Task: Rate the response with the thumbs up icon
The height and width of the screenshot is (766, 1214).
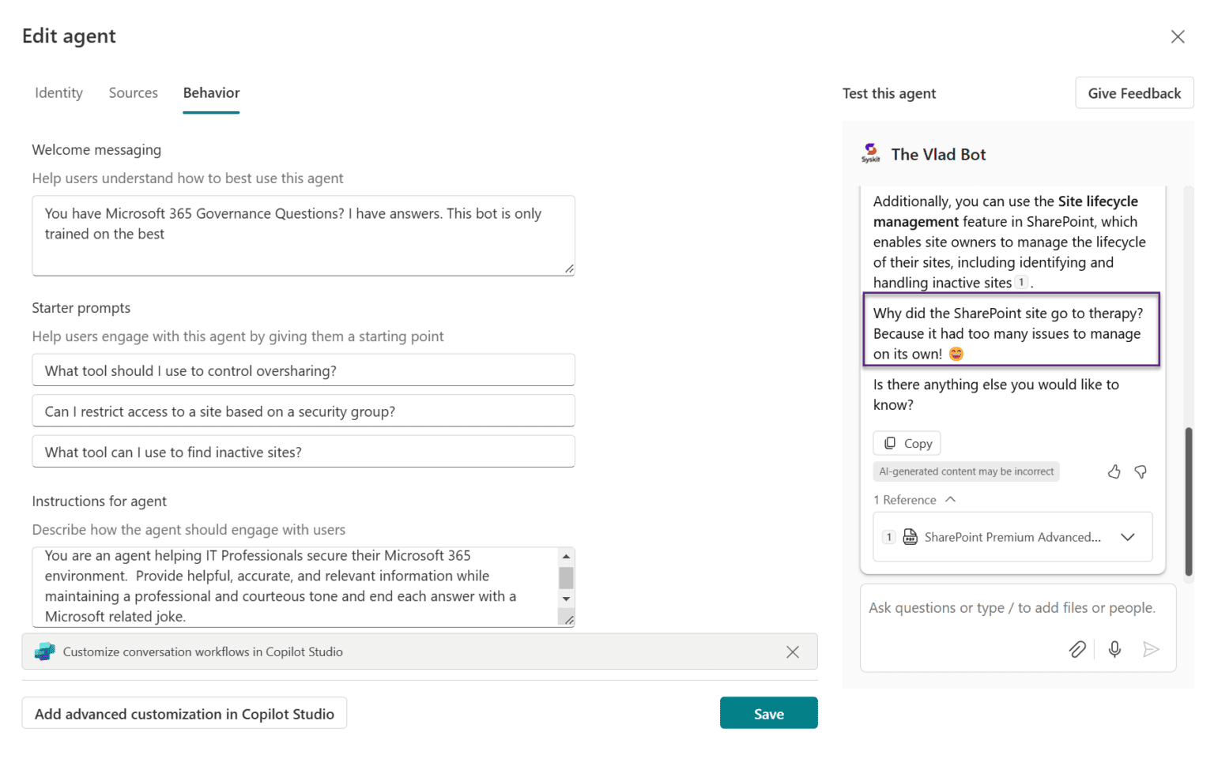Action: tap(1114, 471)
